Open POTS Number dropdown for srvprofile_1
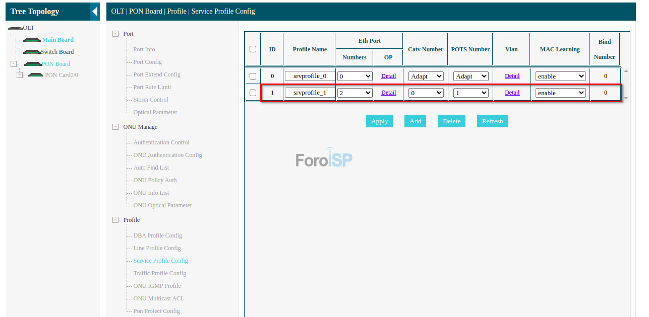Viewport: 649px width, 317px height. click(x=470, y=93)
